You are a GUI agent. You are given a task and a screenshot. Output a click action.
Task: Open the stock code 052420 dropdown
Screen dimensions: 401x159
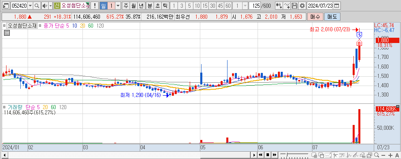pyautogui.click(x=30, y=6)
